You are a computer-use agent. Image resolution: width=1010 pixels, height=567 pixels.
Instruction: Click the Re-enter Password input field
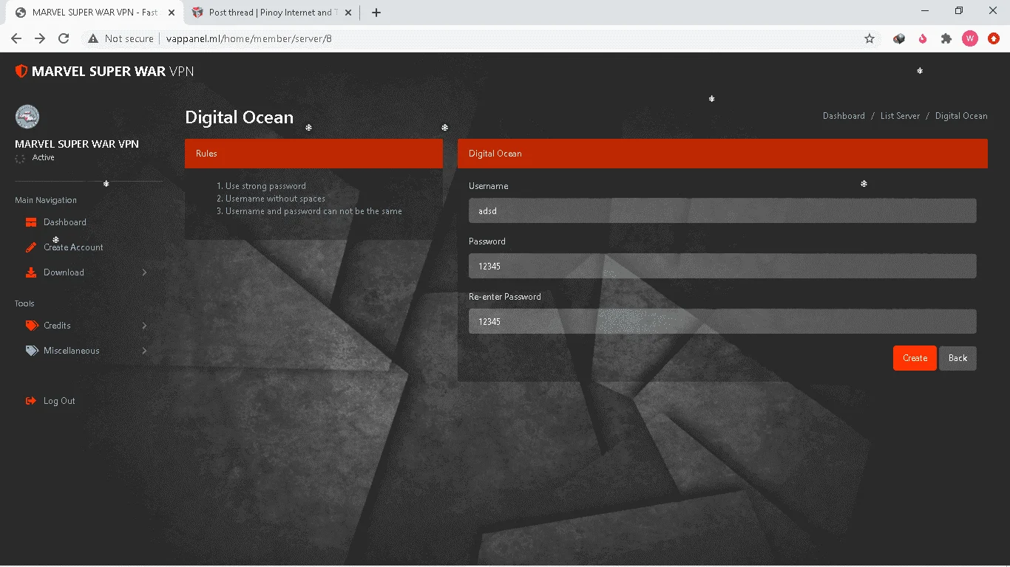tap(722, 321)
